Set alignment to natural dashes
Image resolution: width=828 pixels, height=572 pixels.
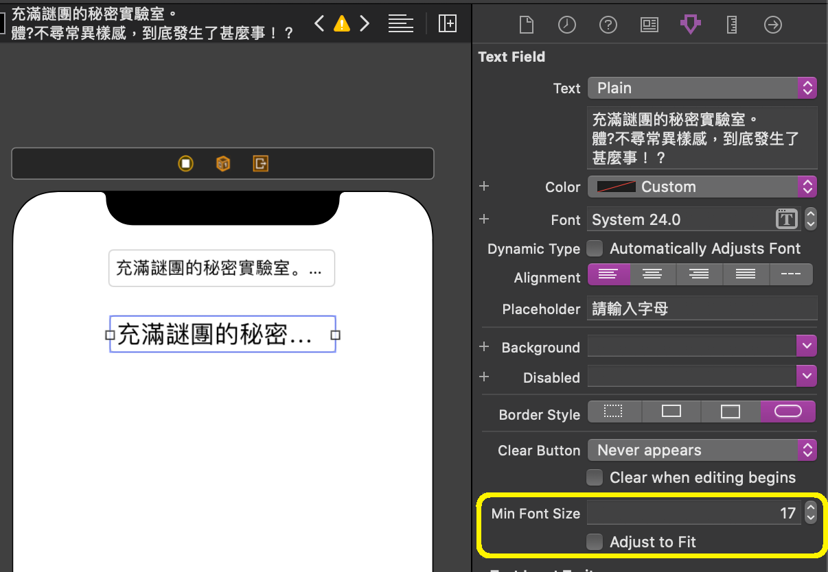coord(791,274)
